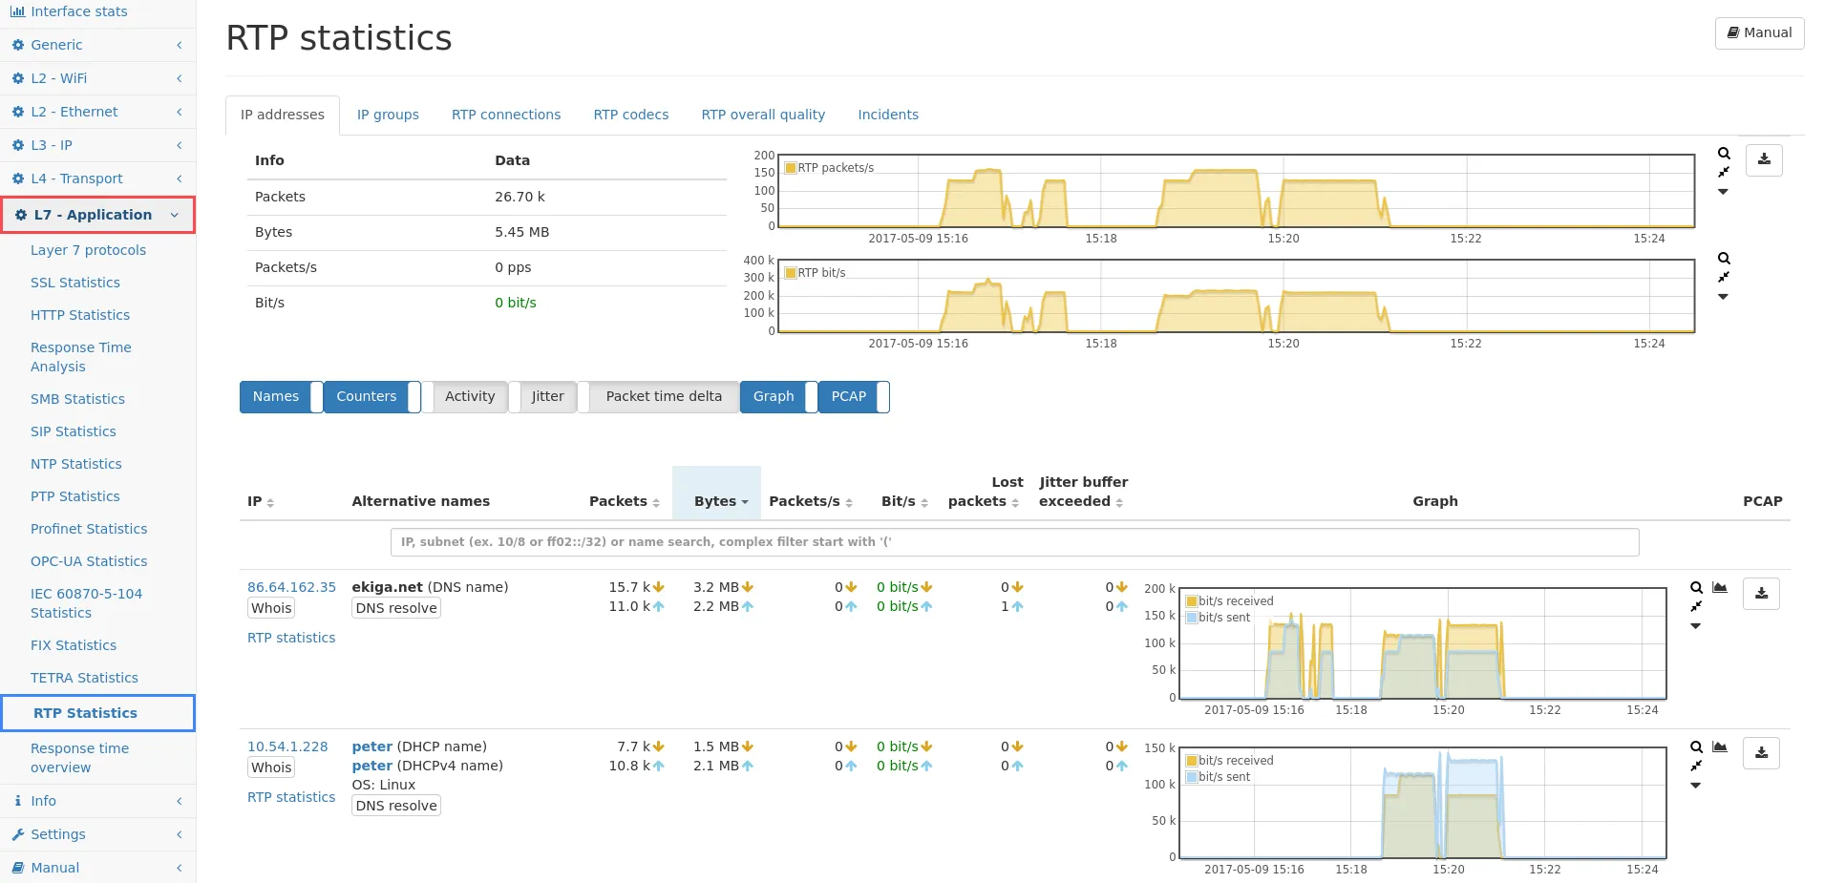
Task: Open area chart icon for 86.64.162.35 row
Action: (x=1720, y=588)
